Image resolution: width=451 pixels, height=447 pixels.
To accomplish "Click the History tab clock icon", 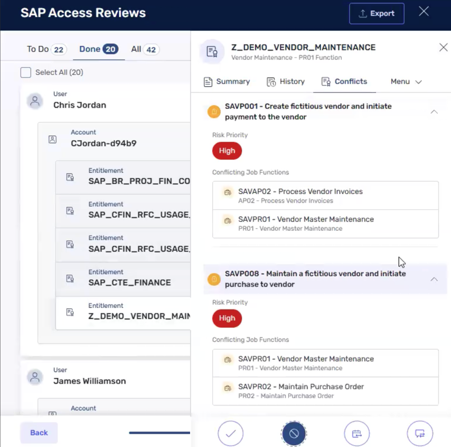I will (x=271, y=82).
